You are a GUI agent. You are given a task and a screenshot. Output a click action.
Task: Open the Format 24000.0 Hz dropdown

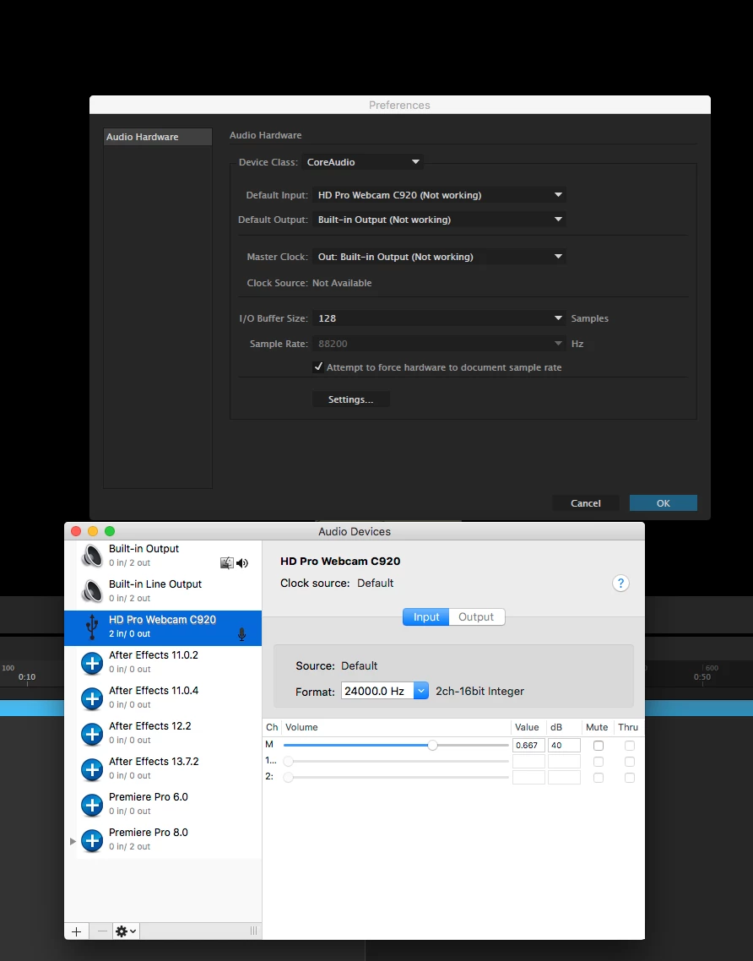(x=421, y=691)
